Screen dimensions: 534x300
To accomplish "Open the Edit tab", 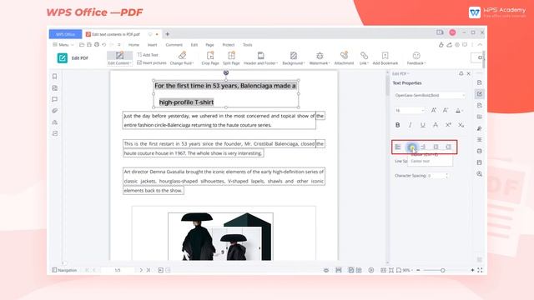I will (194, 45).
